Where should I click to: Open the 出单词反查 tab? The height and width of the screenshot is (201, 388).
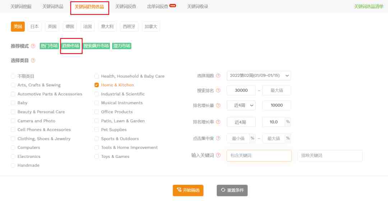158,6
